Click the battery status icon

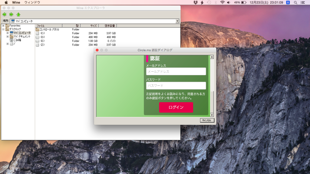[244, 2]
